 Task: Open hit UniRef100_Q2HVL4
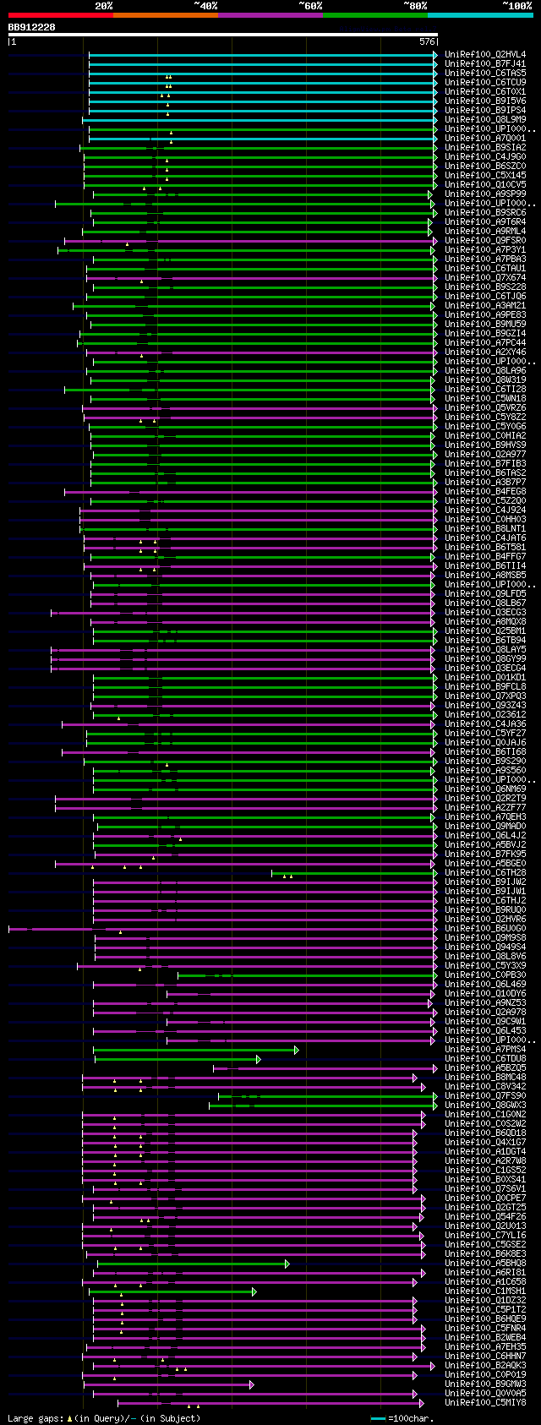coord(485,54)
